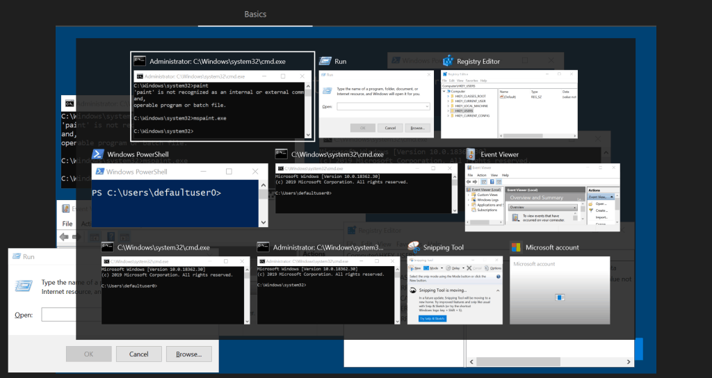Viewport: 712px width, 378px height.
Task: Click the New button in Snipping Tool preview
Action: point(415,268)
